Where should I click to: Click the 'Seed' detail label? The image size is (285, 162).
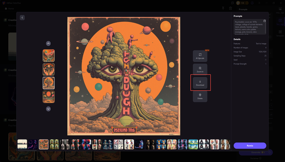click(235, 60)
